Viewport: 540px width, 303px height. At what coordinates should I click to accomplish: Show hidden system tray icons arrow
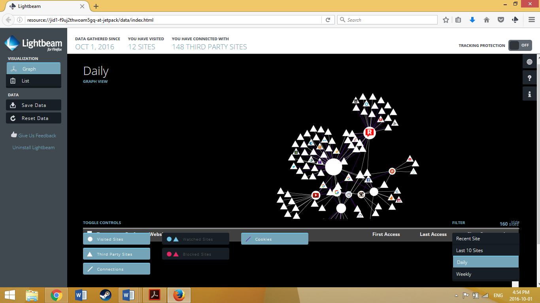tap(457, 296)
